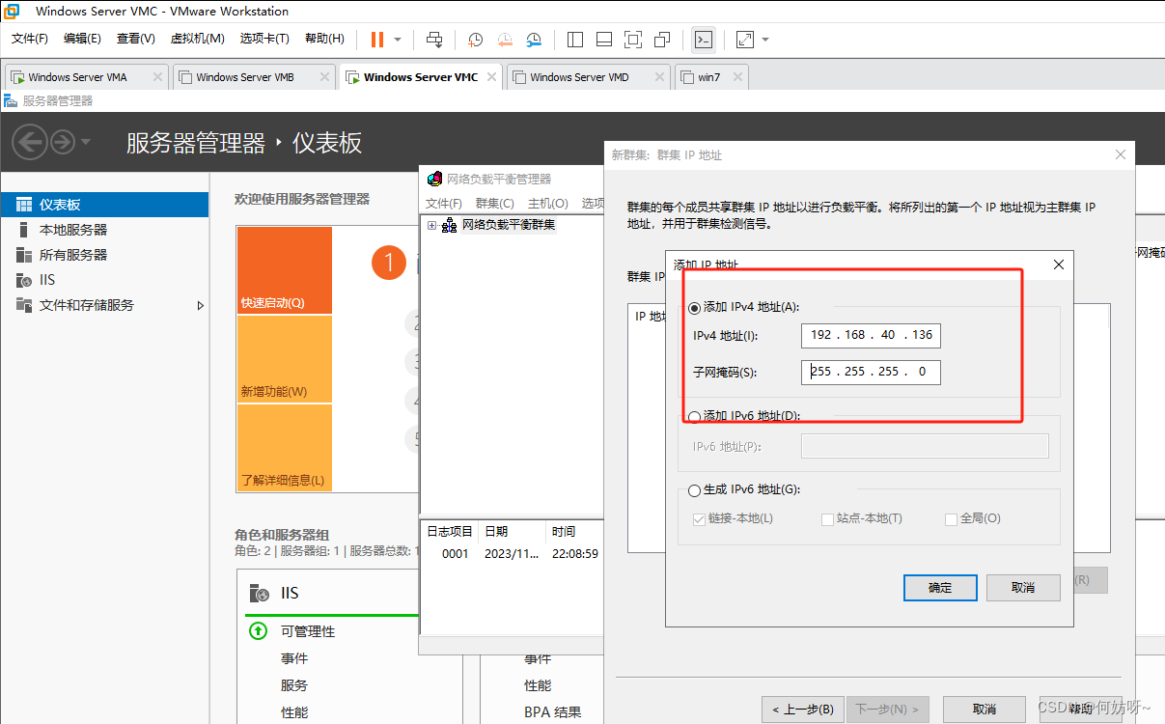Expand the 网络负载平衡群集 tree node
Image resolution: width=1165 pixels, height=724 pixels.
pyautogui.click(x=430, y=226)
